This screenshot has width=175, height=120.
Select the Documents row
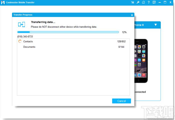[73, 47]
